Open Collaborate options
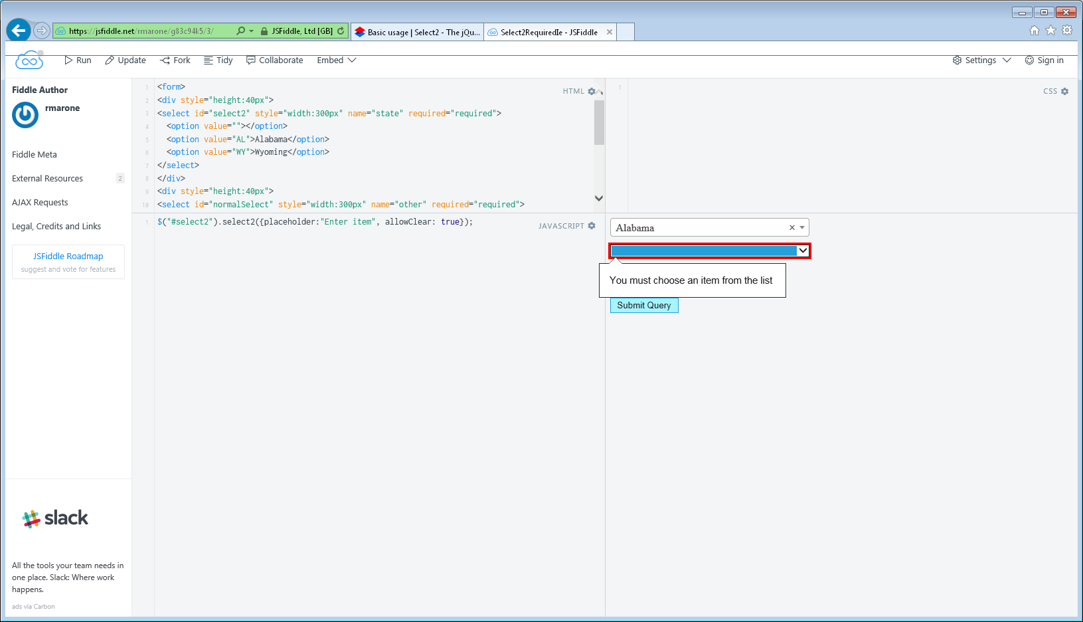1083x622 pixels. pos(275,60)
